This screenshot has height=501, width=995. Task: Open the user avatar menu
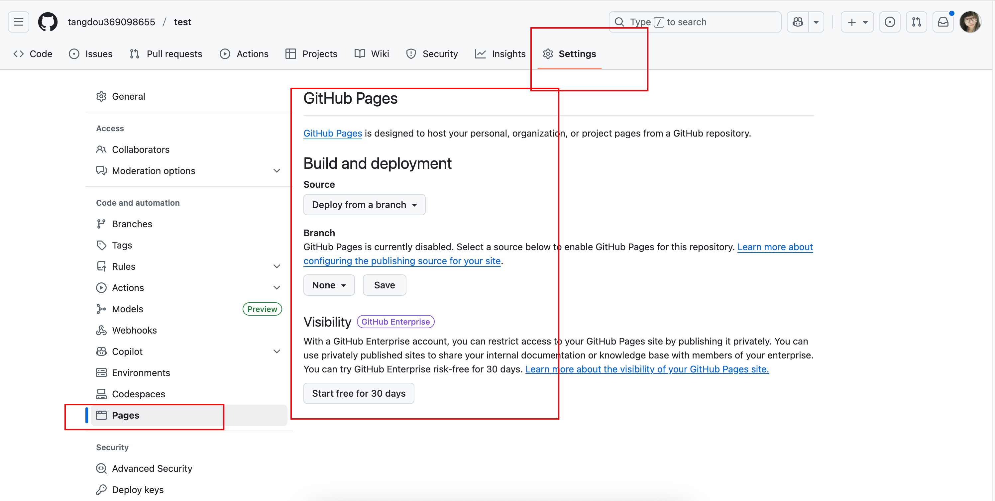point(970,22)
